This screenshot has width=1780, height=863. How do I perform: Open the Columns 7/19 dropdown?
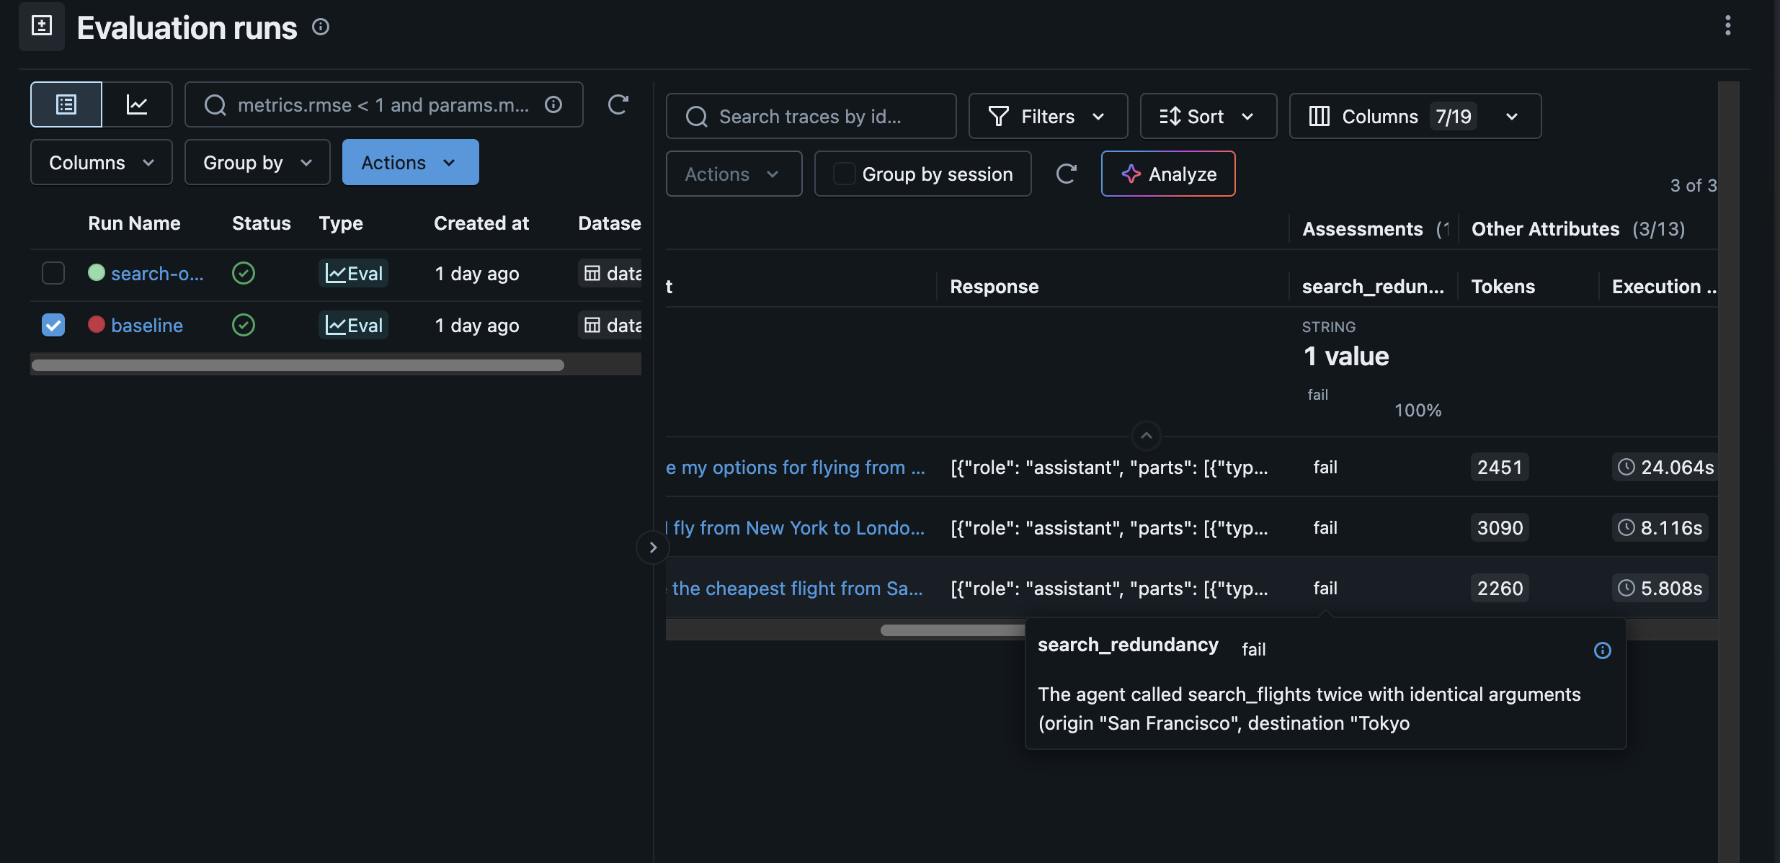pos(1415,116)
